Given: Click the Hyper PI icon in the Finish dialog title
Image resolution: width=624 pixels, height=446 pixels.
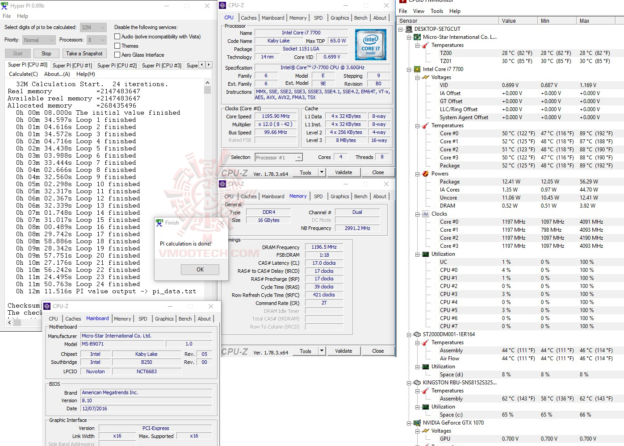Looking at the screenshot, I should click(159, 222).
